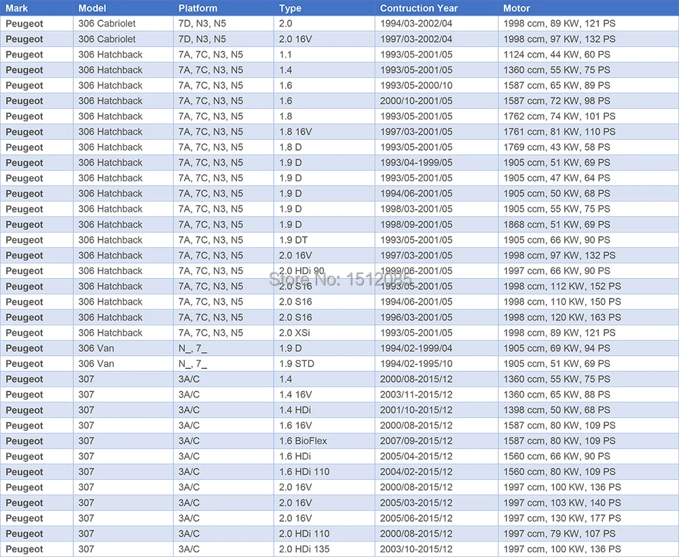Click the "Motor" column header
Viewport: 679px width, 557px height.
tap(589, 7)
